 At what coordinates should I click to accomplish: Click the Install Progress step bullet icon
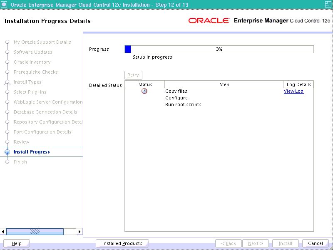pyautogui.click(x=7, y=152)
